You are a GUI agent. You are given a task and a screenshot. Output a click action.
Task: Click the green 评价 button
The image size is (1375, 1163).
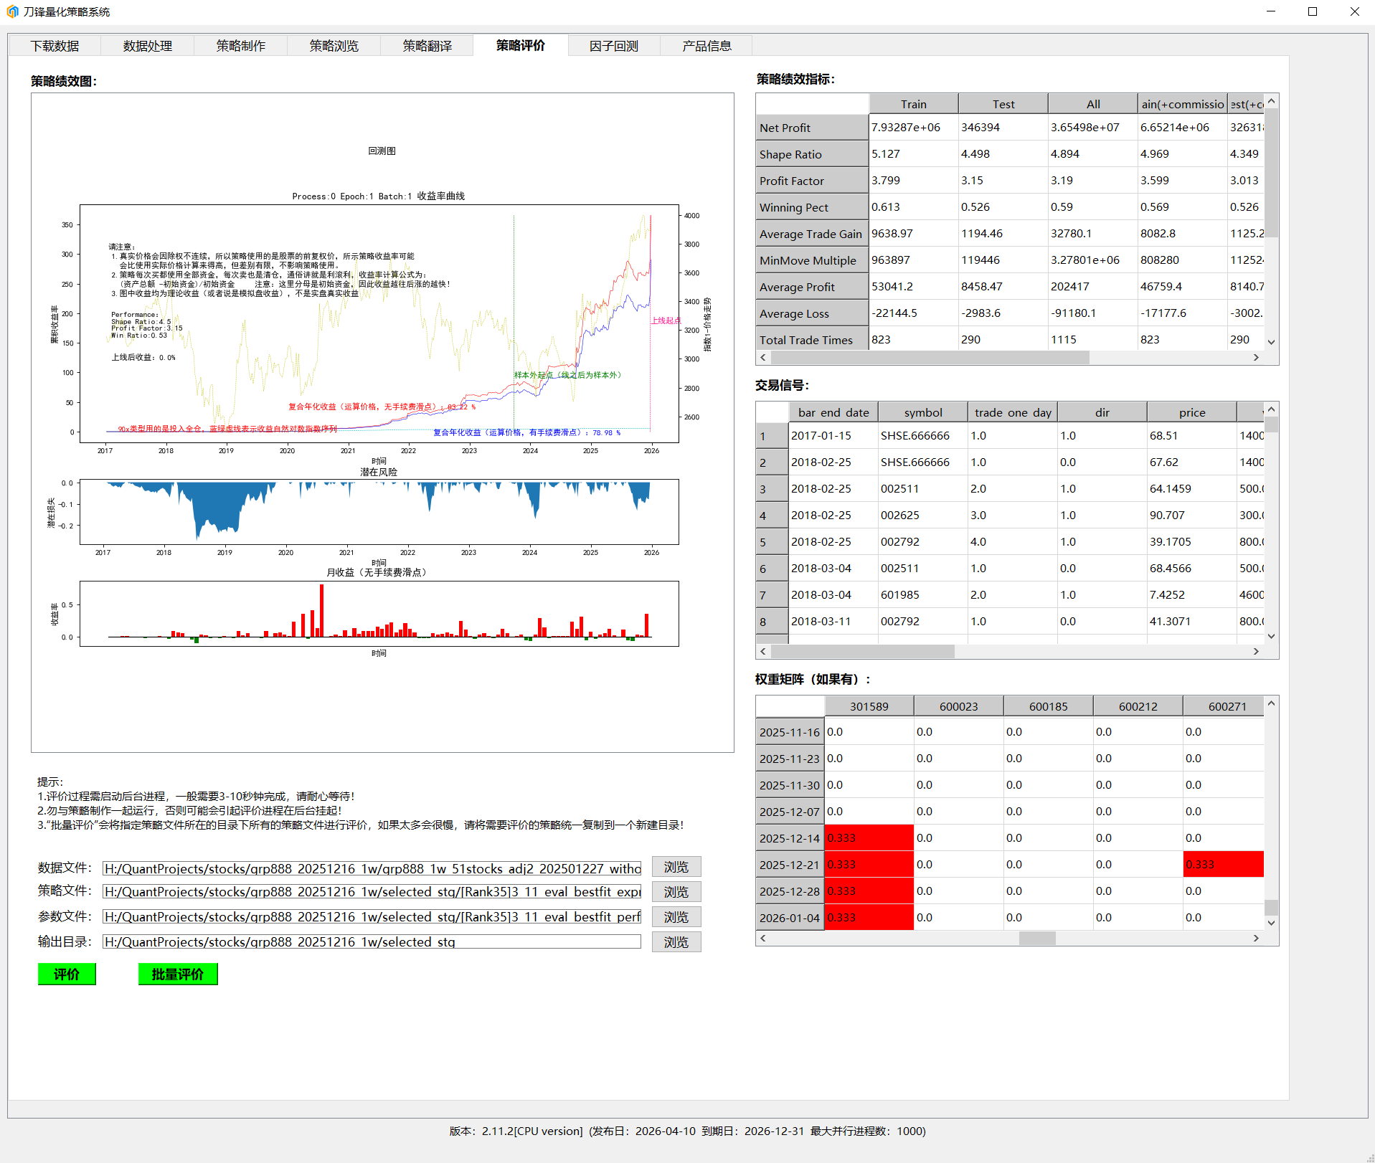tap(67, 974)
